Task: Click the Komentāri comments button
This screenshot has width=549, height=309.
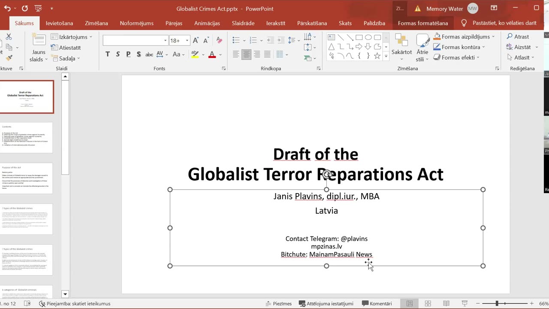Action: [x=377, y=303]
